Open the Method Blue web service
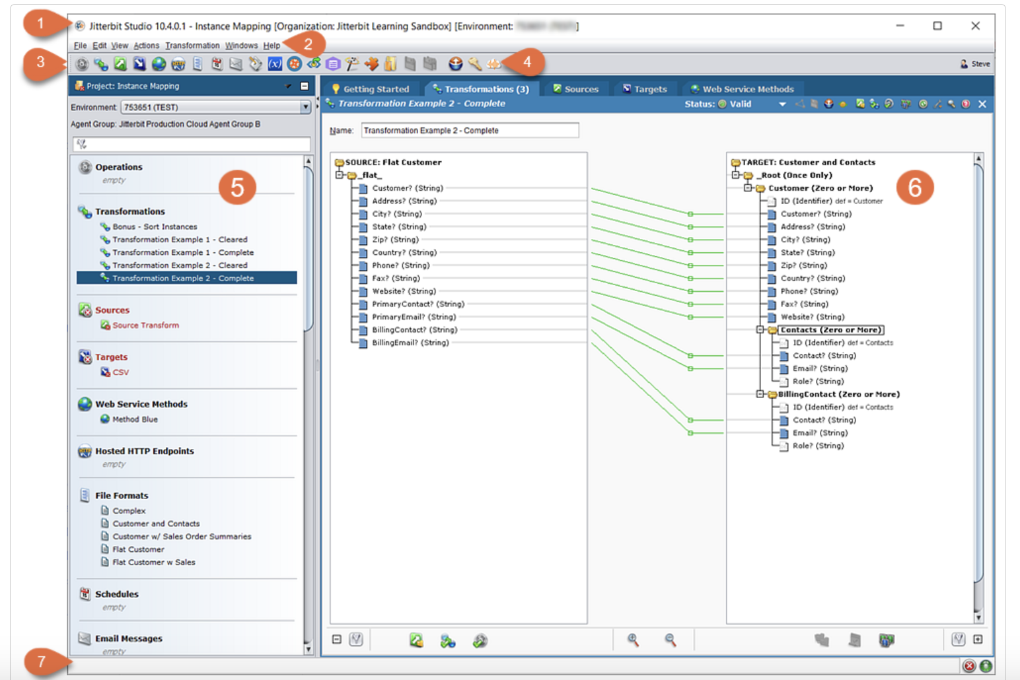Viewport: 1020px width, 680px height. click(x=135, y=419)
